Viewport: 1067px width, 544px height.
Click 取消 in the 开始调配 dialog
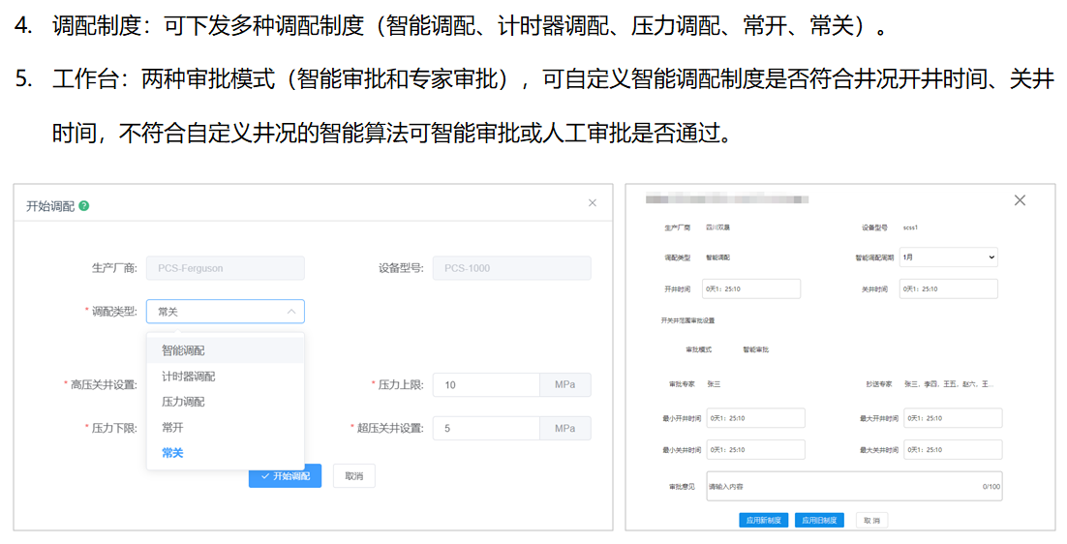tap(353, 476)
